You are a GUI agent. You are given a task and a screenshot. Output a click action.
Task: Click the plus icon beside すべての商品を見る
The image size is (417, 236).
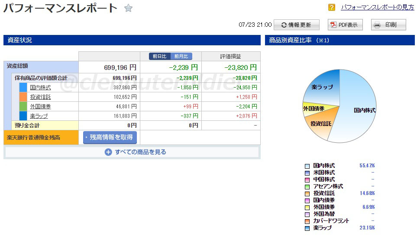pyautogui.click(x=108, y=152)
